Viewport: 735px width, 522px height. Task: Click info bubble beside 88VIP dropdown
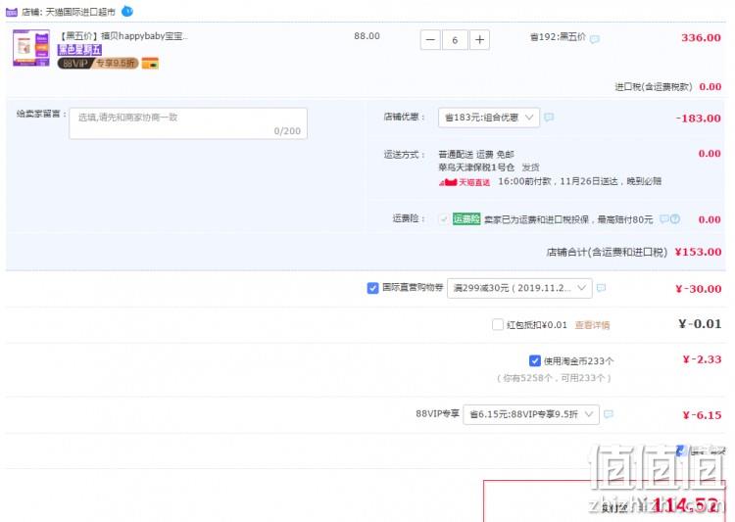tap(609, 414)
